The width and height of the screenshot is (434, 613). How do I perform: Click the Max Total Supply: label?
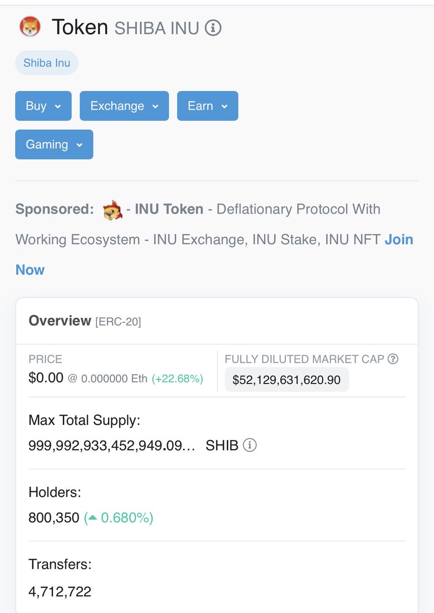coord(84,420)
